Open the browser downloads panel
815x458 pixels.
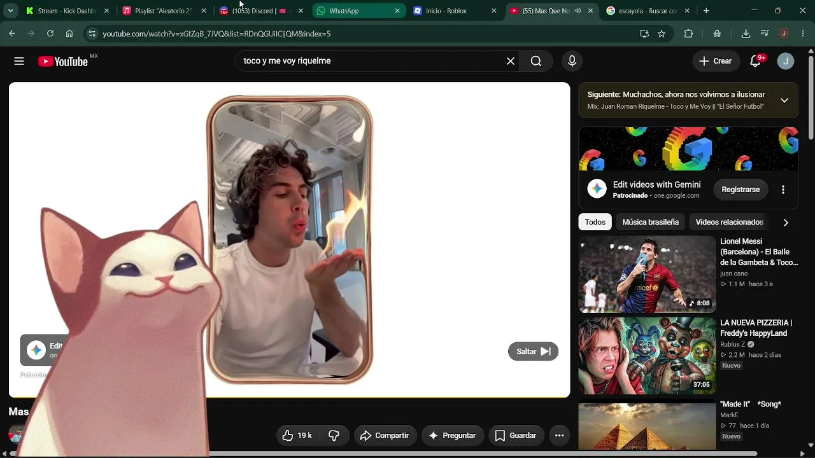(746, 34)
